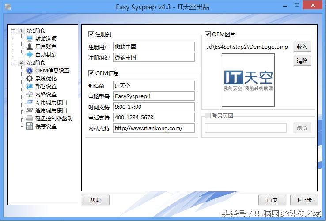
Task: Click the icon beside 部署设置
Action: click(30, 86)
